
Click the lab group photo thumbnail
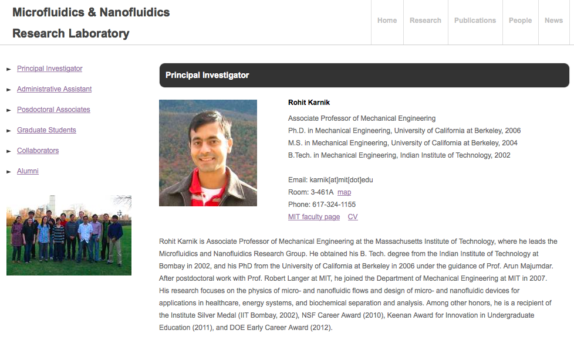[x=69, y=235]
